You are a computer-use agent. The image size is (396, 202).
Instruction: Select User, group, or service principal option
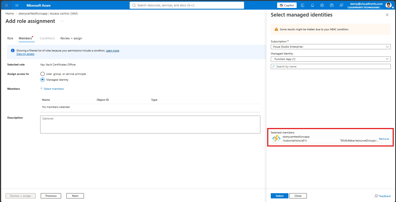42,74
